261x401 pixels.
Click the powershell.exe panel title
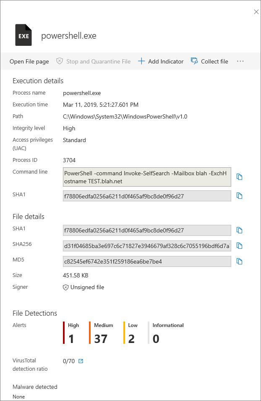coord(69,36)
